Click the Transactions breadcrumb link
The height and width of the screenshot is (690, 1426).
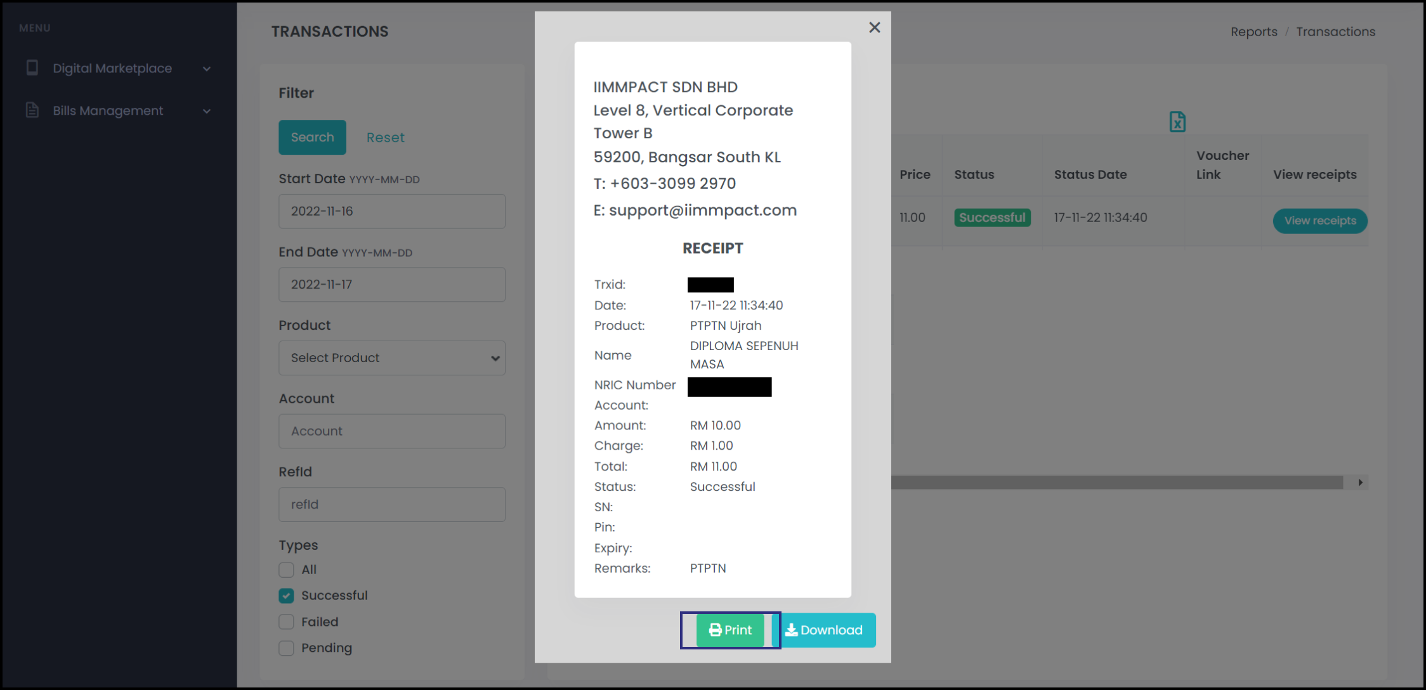click(1335, 32)
